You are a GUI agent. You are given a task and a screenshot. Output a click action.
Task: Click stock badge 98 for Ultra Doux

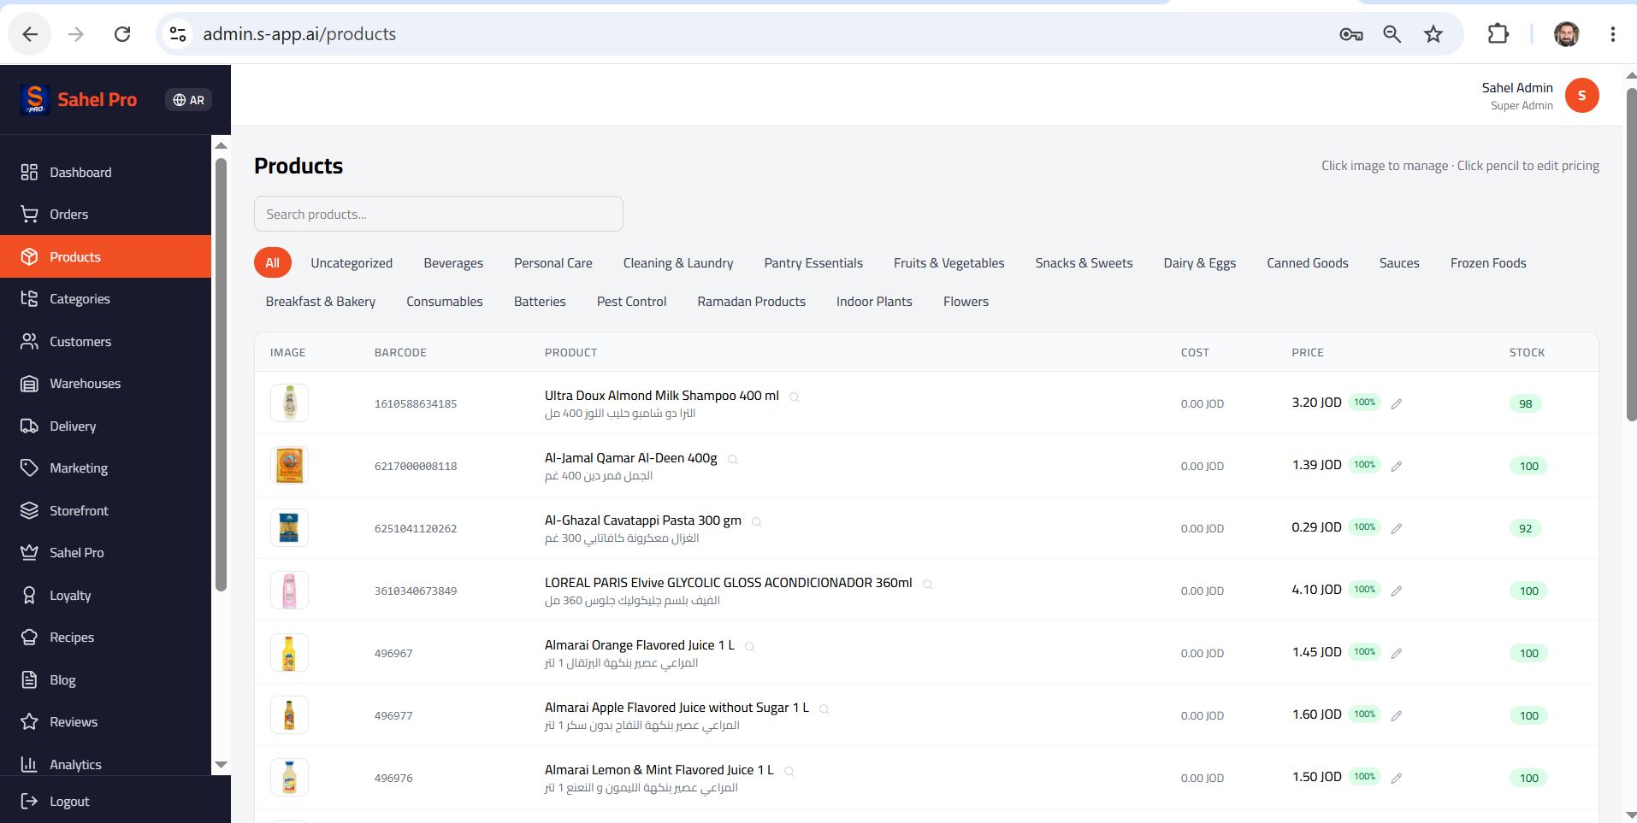[x=1526, y=403]
